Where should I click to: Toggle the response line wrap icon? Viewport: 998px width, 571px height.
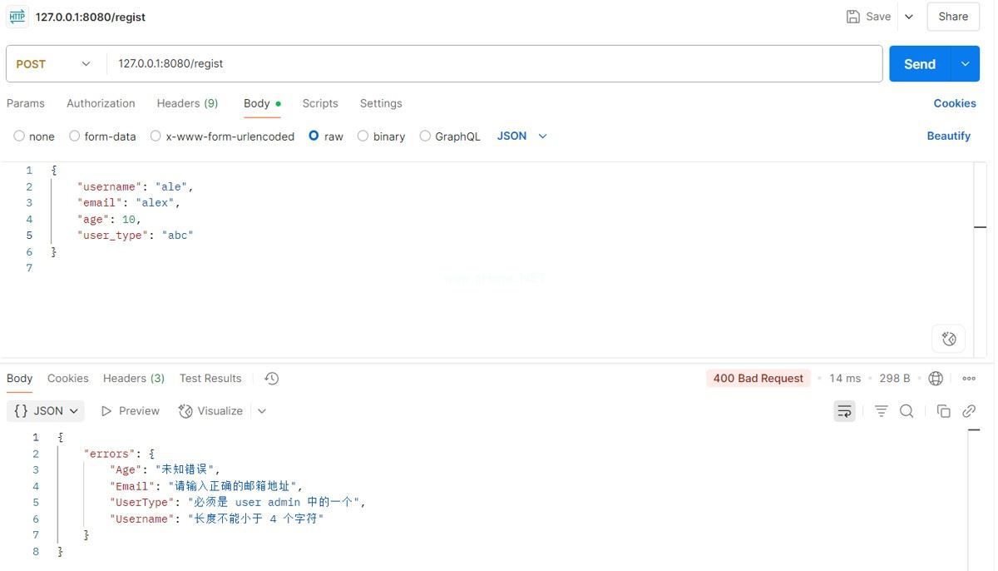point(844,411)
